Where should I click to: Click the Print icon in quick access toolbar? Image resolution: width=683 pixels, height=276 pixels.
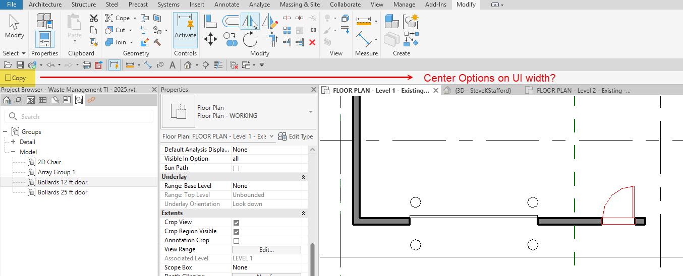86,65
